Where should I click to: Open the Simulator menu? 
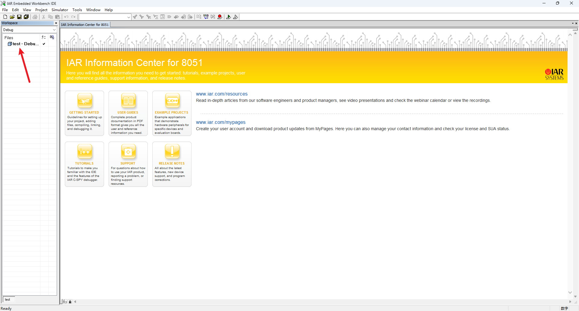60,10
